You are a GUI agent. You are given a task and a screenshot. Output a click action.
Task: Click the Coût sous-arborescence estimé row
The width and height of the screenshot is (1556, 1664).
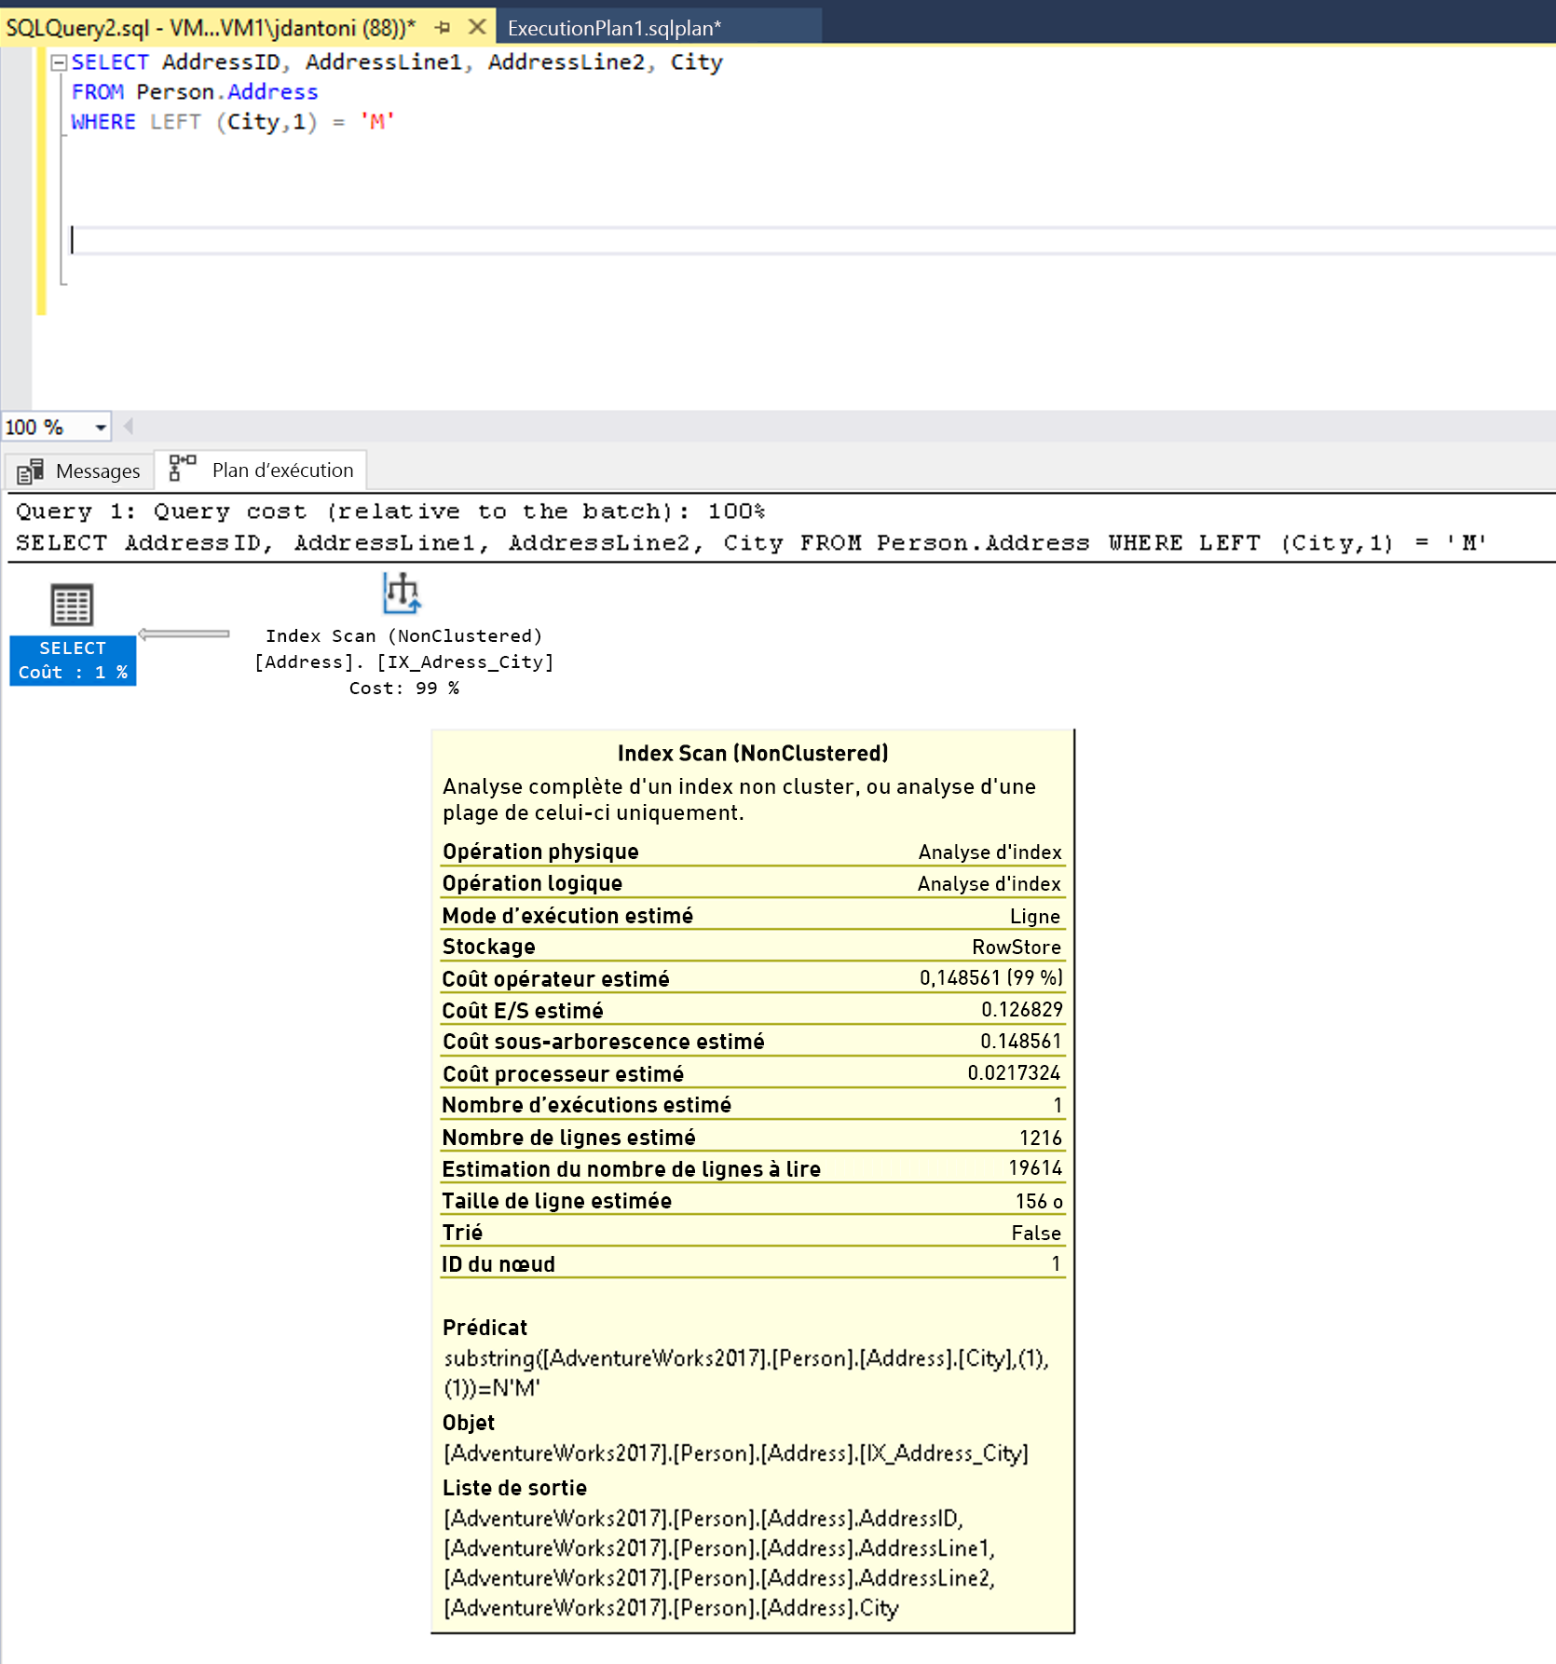click(x=753, y=1042)
